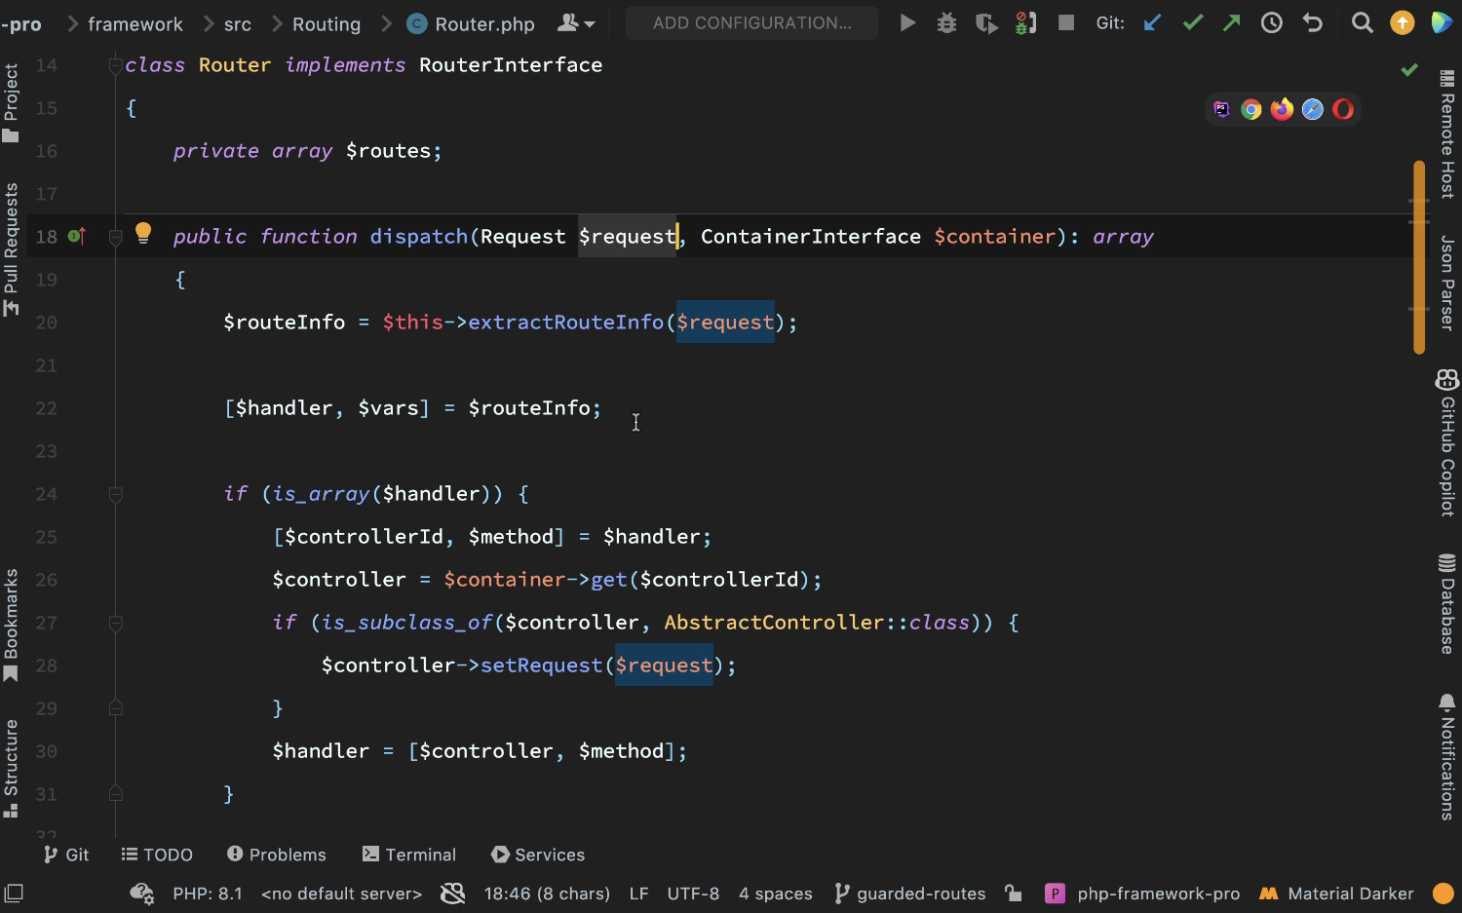
Task: Click src breadcrumb in navigation bar
Action: (x=238, y=23)
